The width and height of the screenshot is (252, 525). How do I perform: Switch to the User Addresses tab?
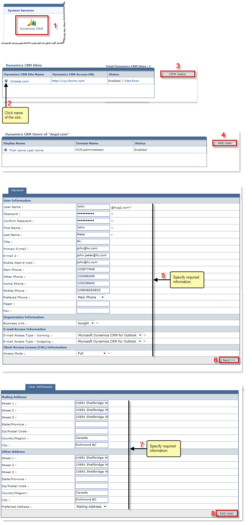point(40,387)
